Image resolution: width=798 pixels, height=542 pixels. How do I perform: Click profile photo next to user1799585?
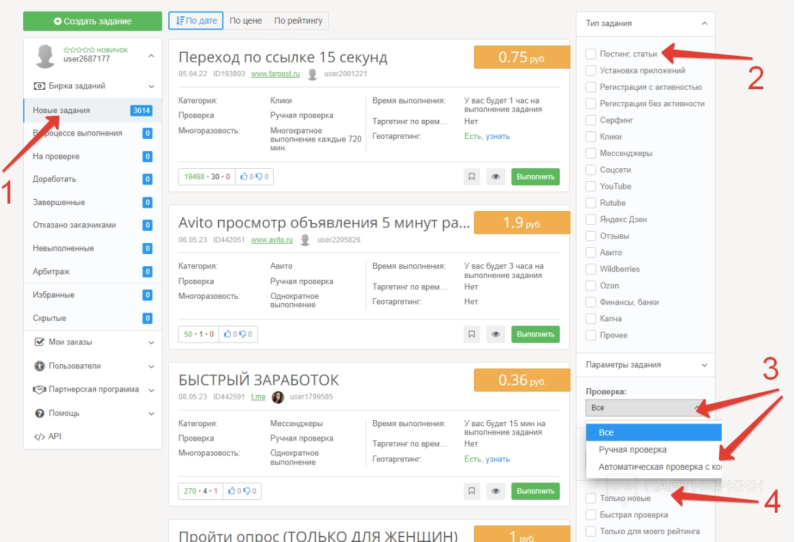tap(278, 397)
